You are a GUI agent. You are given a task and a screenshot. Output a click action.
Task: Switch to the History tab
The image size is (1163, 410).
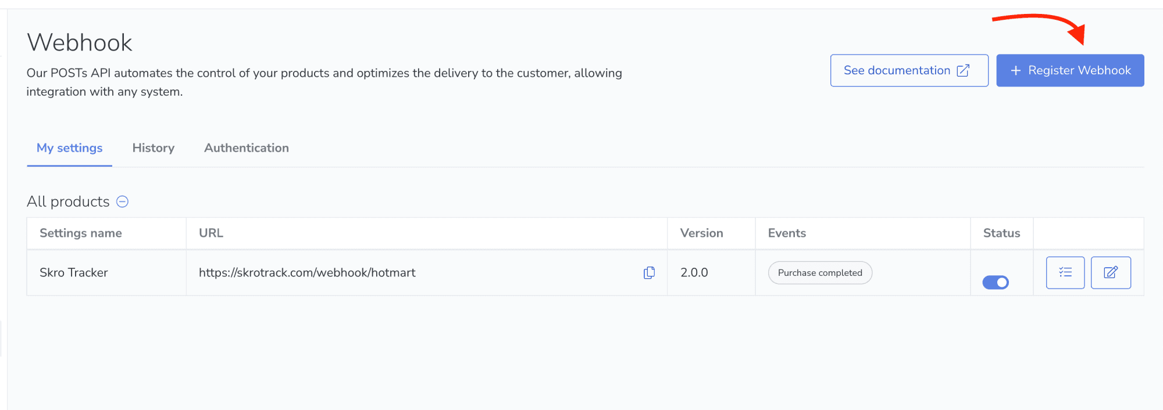point(154,148)
